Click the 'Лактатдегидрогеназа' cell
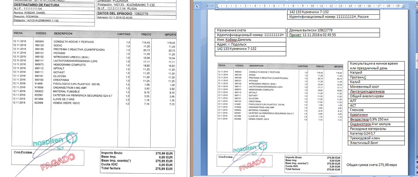This screenshot has height=177, width=418. pos(376,91)
